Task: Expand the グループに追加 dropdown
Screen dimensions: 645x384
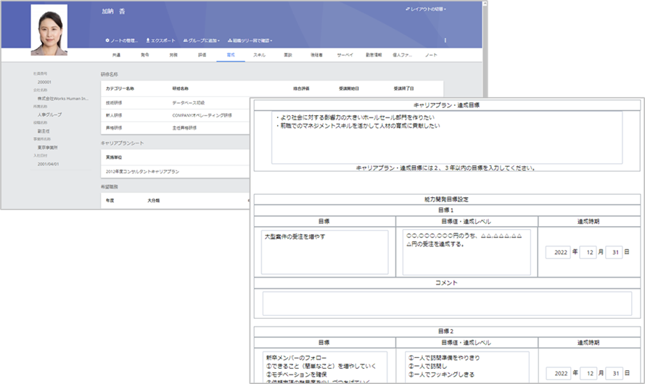Action: 201,41
